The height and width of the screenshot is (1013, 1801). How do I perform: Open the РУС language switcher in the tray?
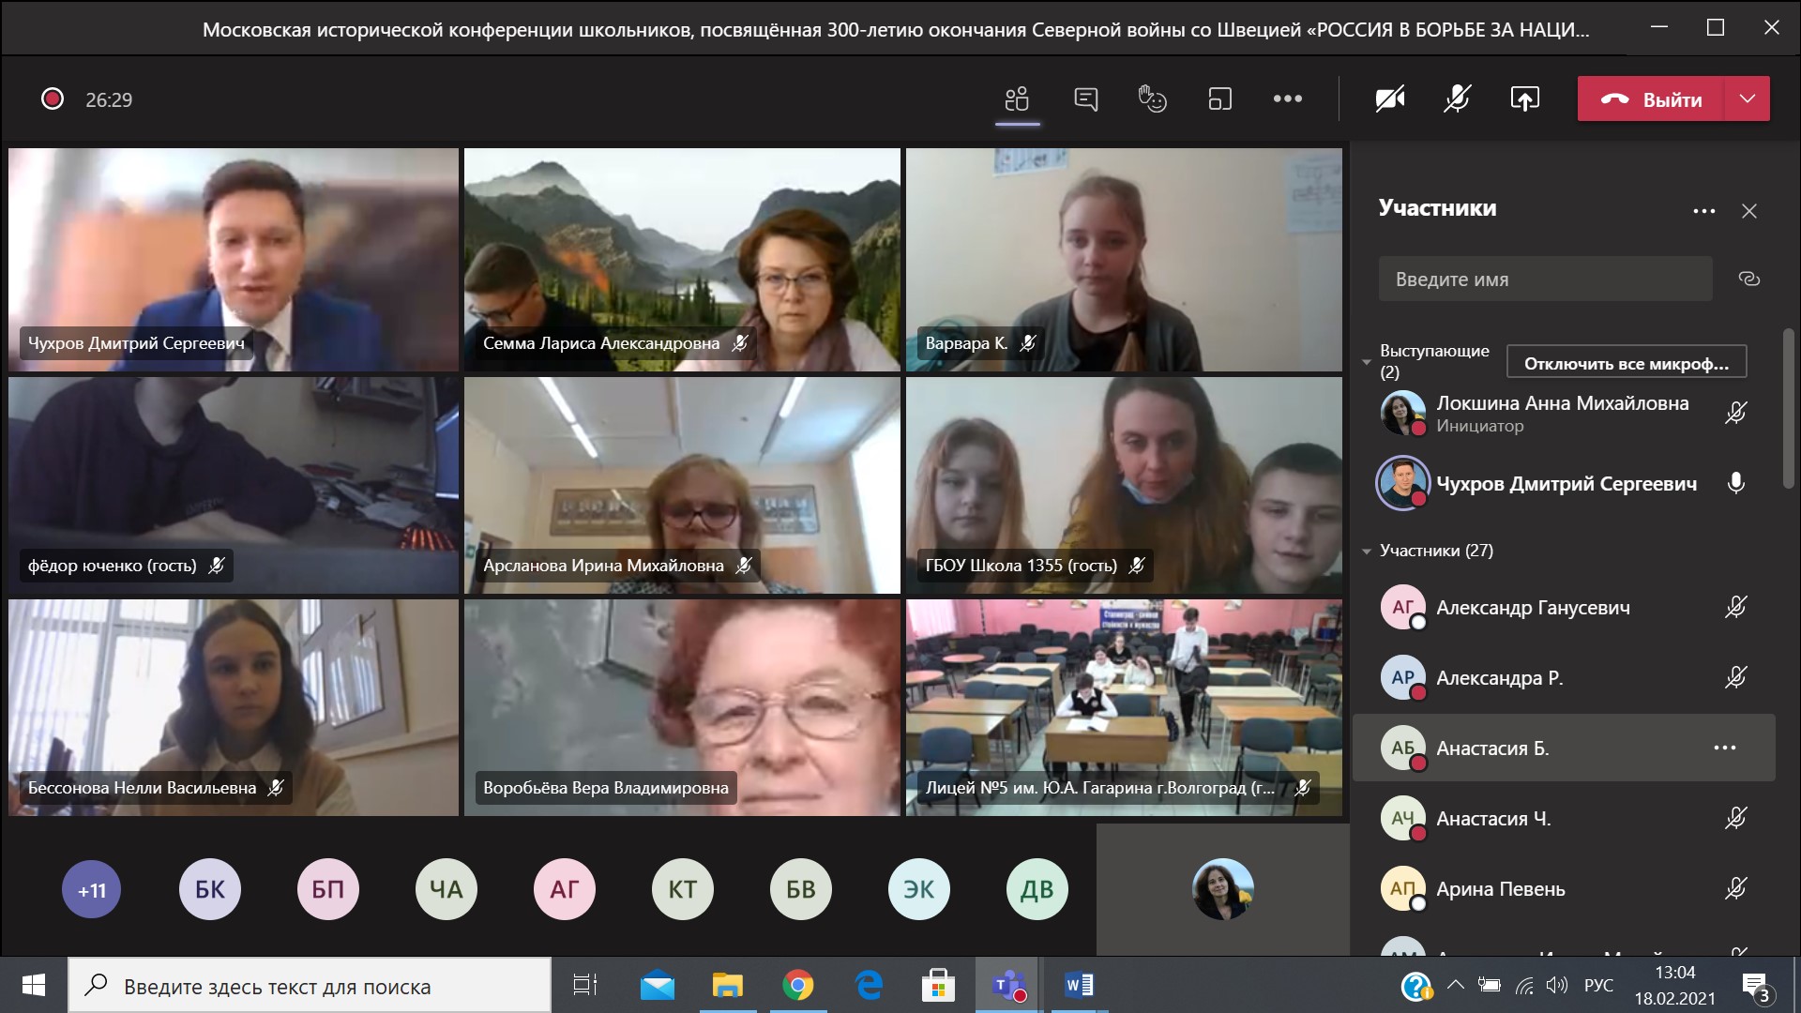(x=1598, y=985)
